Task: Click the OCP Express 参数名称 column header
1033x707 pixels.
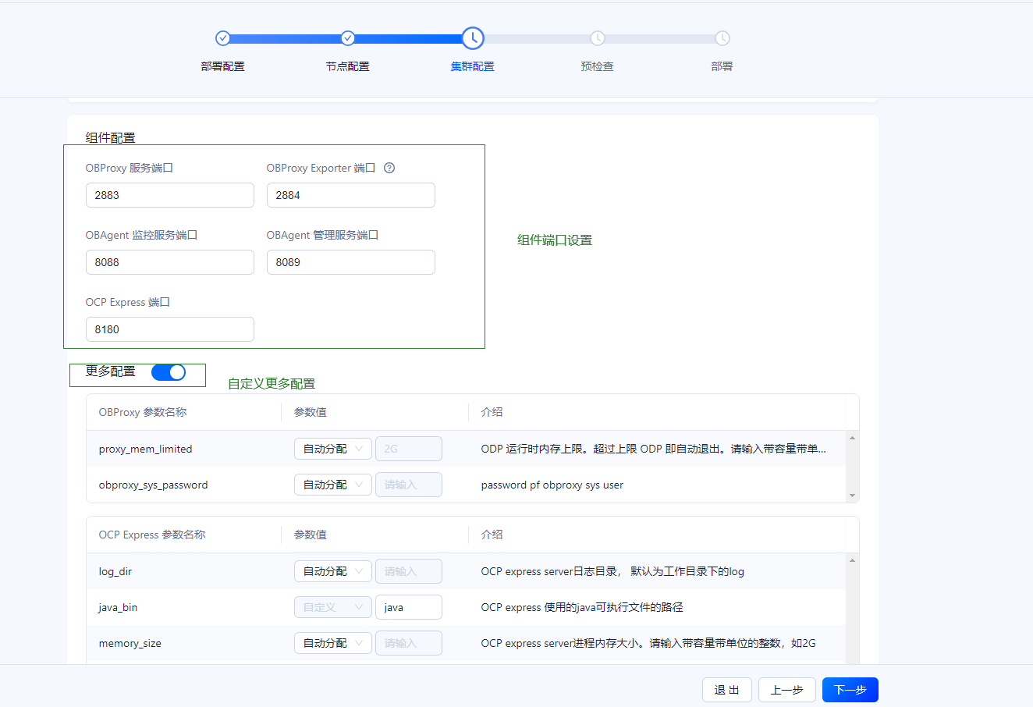Action: point(152,535)
